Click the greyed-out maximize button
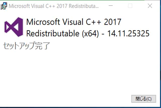The height and width of the screenshot is (108, 161). tap(130, 6)
